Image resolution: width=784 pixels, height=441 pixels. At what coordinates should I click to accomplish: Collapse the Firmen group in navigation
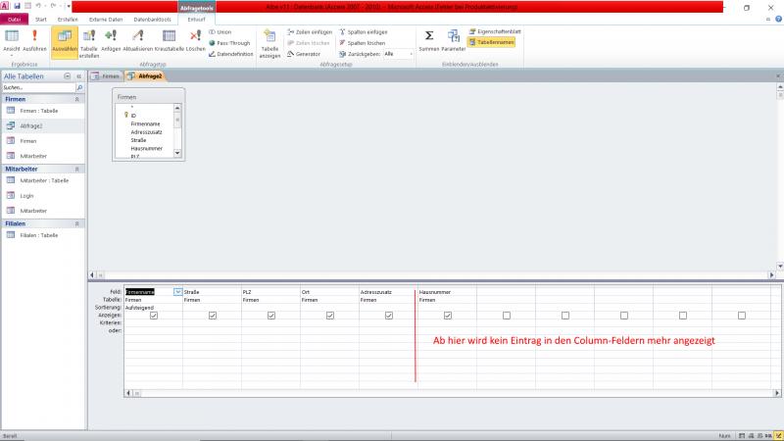77,100
